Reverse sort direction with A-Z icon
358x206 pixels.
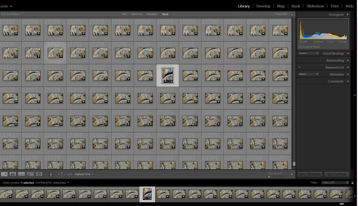pyautogui.click(x=62, y=174)
